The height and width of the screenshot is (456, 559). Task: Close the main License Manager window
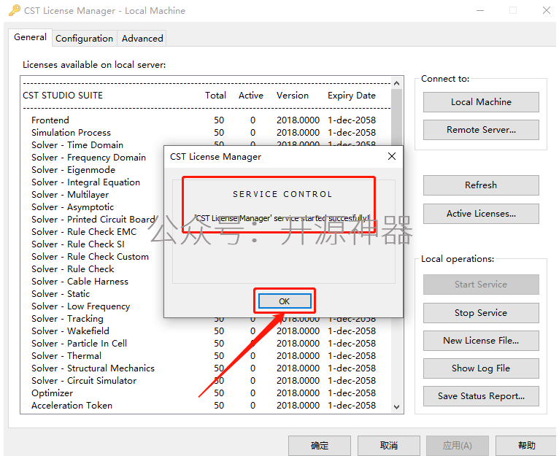[546, 10]
